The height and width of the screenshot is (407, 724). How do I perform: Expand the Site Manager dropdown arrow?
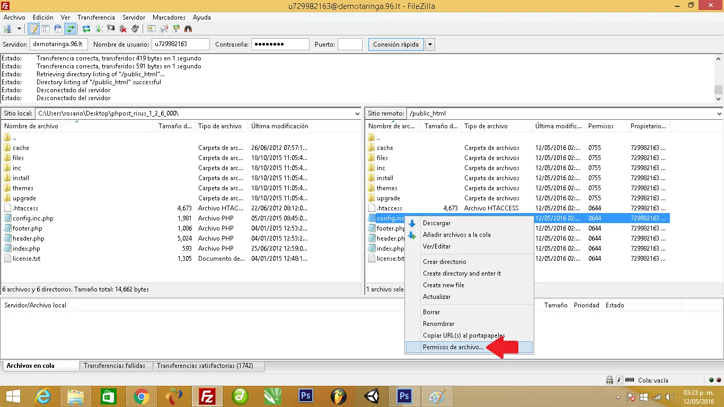click(20, 29)
